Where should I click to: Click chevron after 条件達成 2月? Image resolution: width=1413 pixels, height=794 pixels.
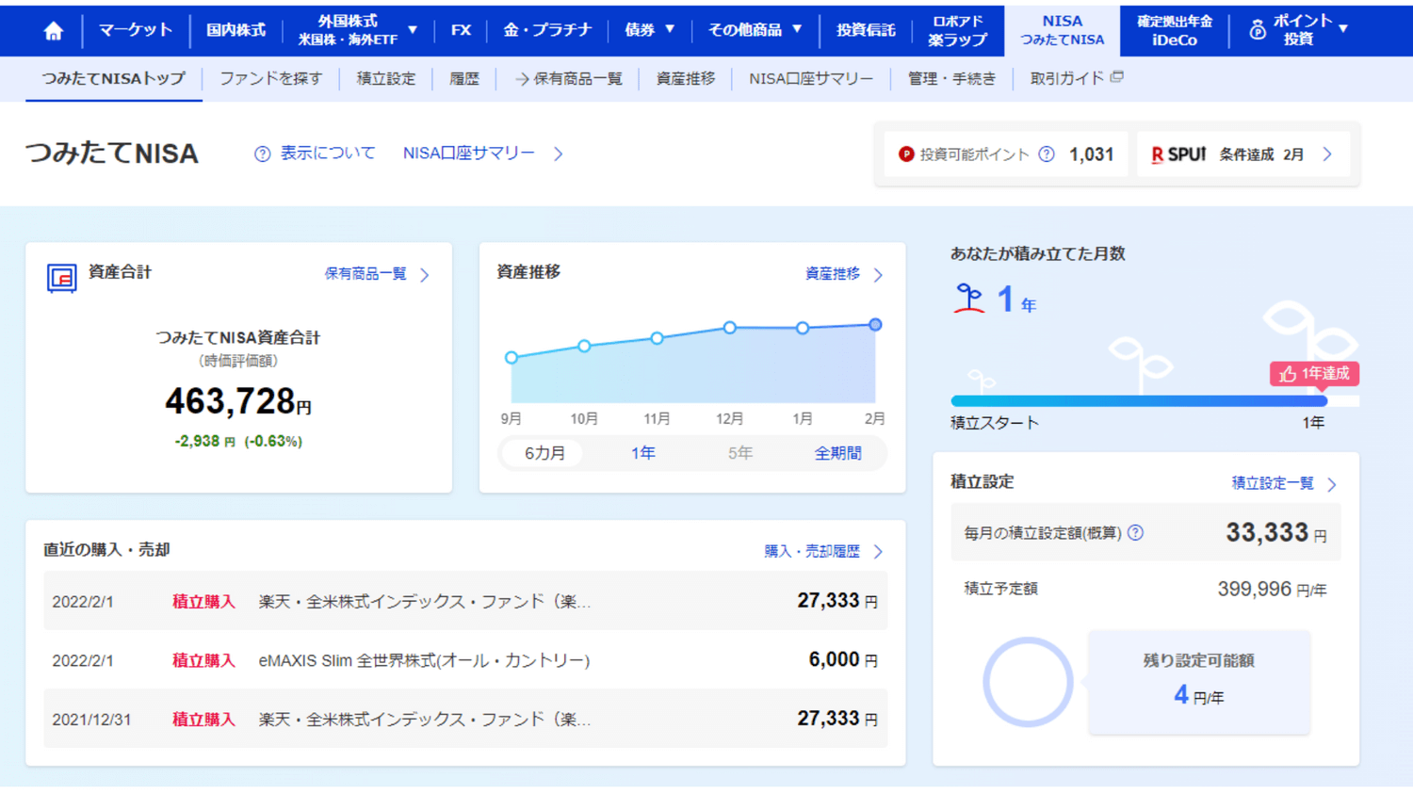point(1327,154)
